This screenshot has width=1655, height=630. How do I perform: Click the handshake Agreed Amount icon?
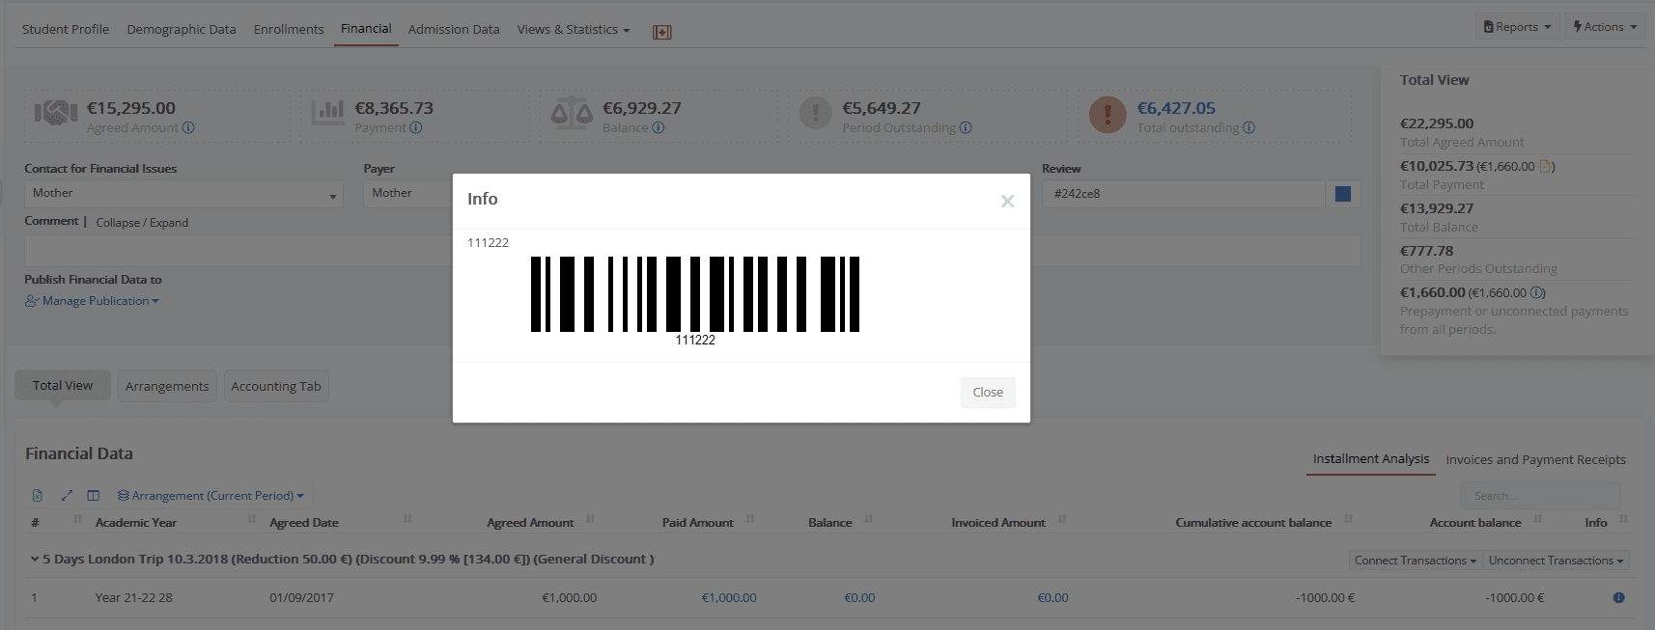[x=56, y=114]
